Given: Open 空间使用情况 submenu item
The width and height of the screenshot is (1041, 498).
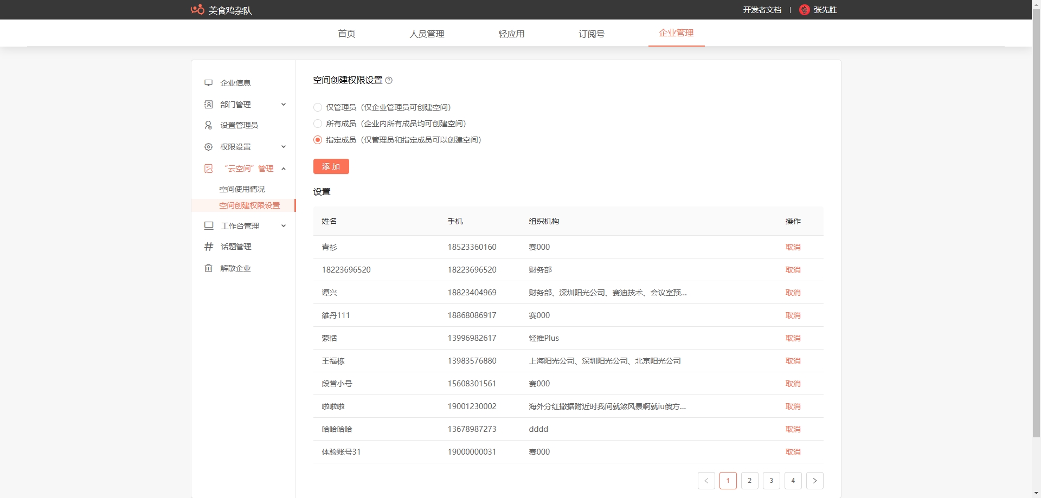Looking at the screenshot, I should pos(242,189).
